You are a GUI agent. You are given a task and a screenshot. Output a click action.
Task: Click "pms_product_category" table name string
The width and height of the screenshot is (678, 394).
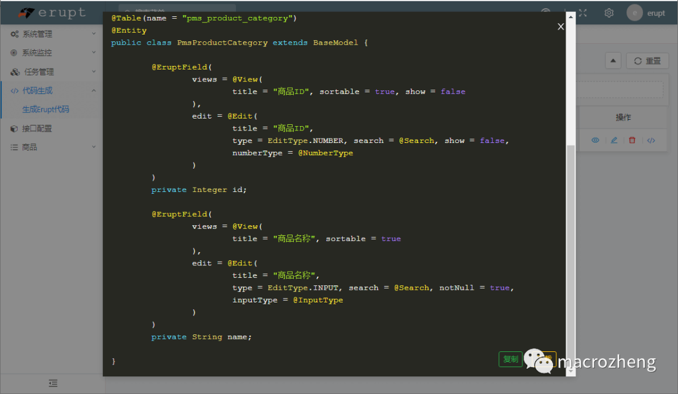237,18
